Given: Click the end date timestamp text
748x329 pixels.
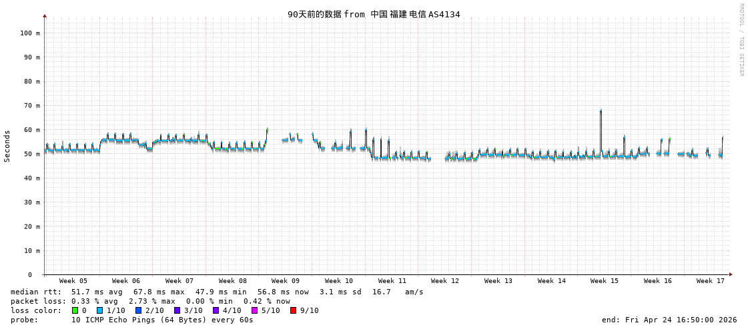Looking at the screenshot, I should coord(669,320).
